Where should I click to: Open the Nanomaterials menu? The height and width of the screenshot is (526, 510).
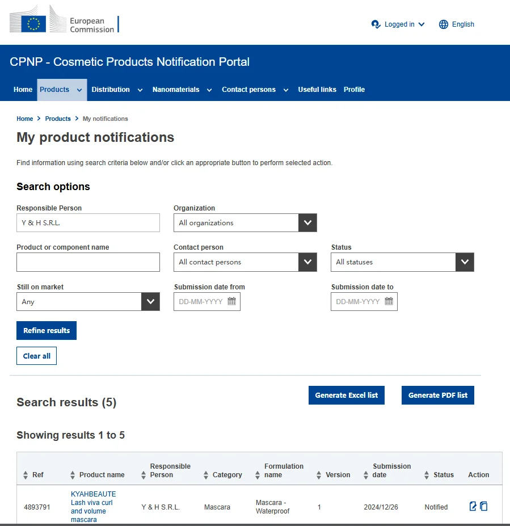click(x=182, y=90)
